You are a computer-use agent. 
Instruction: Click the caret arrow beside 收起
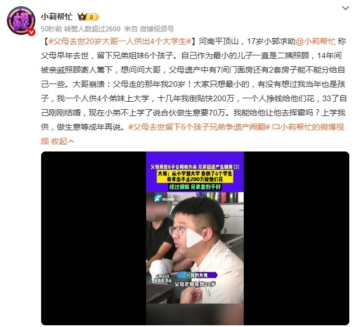coord(71,141)
